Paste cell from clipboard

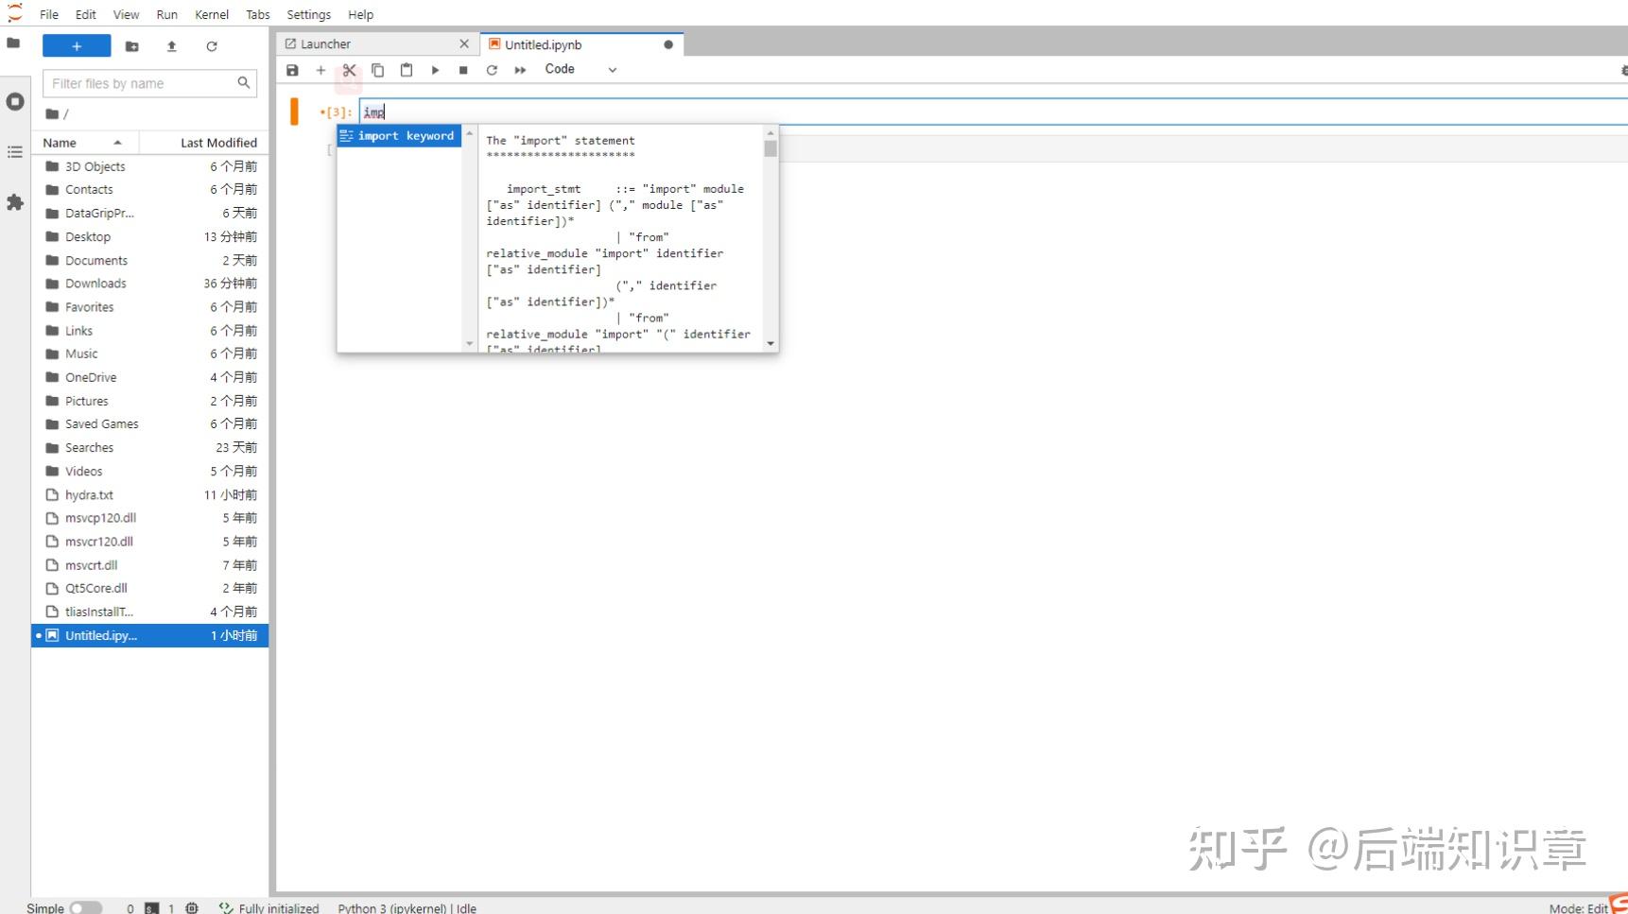(407, 70)
